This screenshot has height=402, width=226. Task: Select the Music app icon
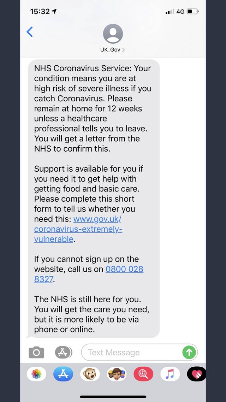click(170, 374)
